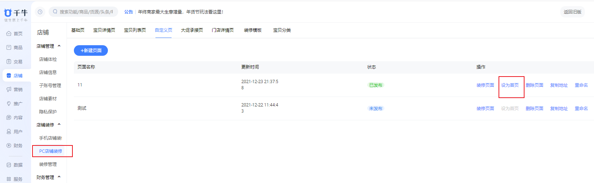The width and height of the screenshot is (594, 183).
Task: Click the 财务 finance sidebar icon
Action: pos(9,145)
